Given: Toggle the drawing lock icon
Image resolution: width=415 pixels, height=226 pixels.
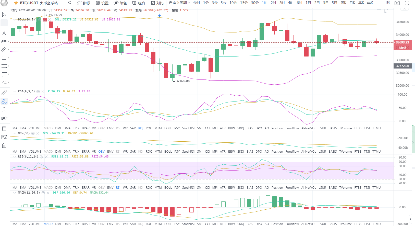Looking at the screenshot, I should [x=4, y=110].
